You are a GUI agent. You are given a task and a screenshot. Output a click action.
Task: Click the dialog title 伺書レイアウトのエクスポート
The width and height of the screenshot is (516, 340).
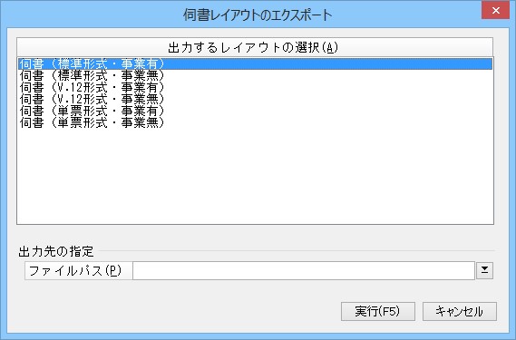click(x=258, y=15)
